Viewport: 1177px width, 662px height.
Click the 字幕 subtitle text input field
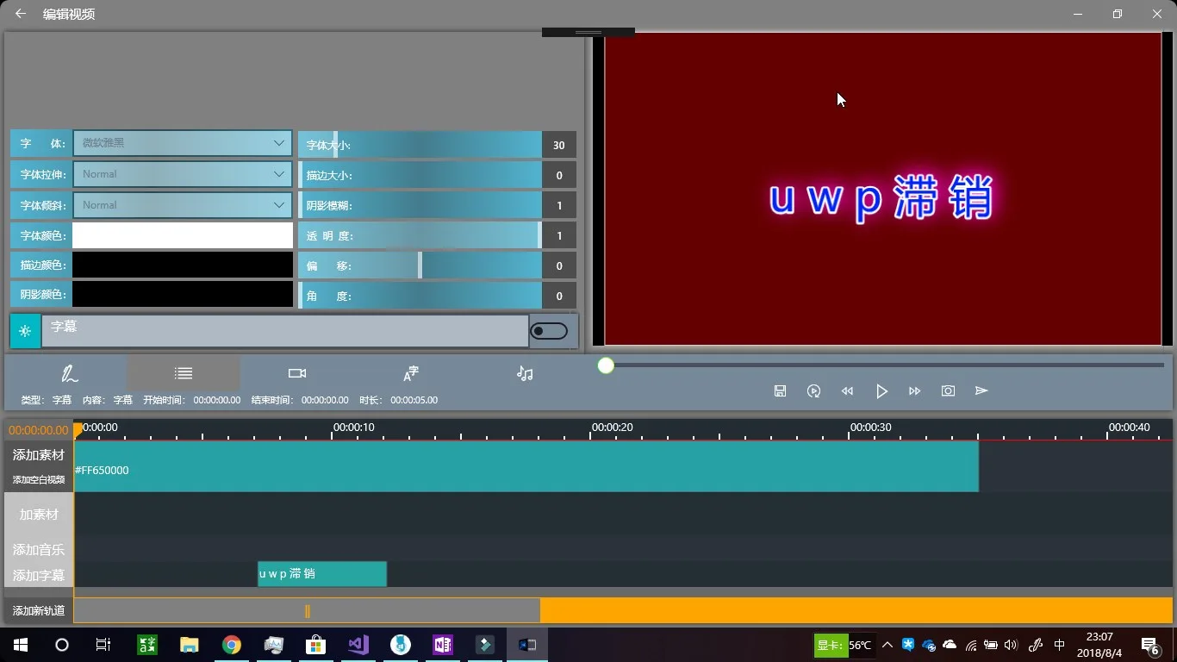pyautogui.click(x=285, y=331)
